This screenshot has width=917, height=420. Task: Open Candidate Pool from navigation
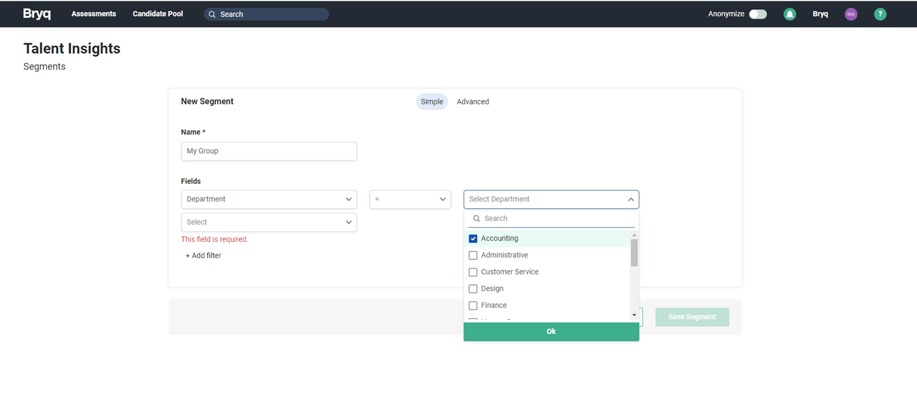[x=157, y=14]
